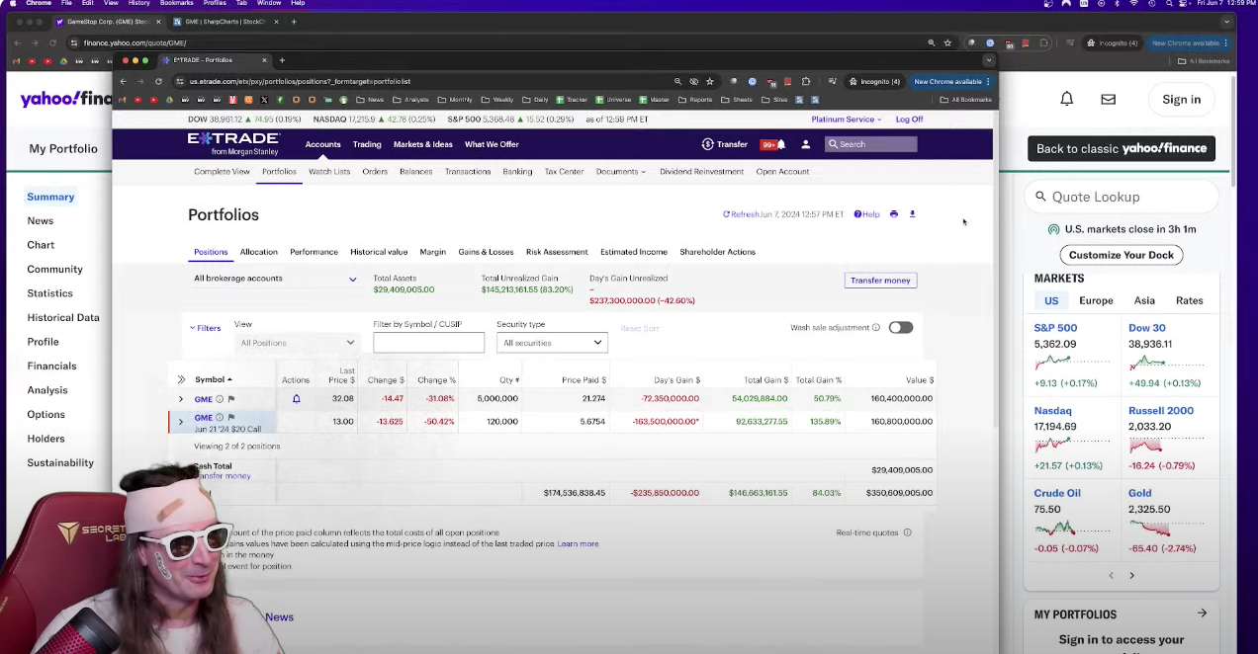1258x654 pixels.
Task: Click the double-chevron icon in the Symbol header
Action: point(181,379)
